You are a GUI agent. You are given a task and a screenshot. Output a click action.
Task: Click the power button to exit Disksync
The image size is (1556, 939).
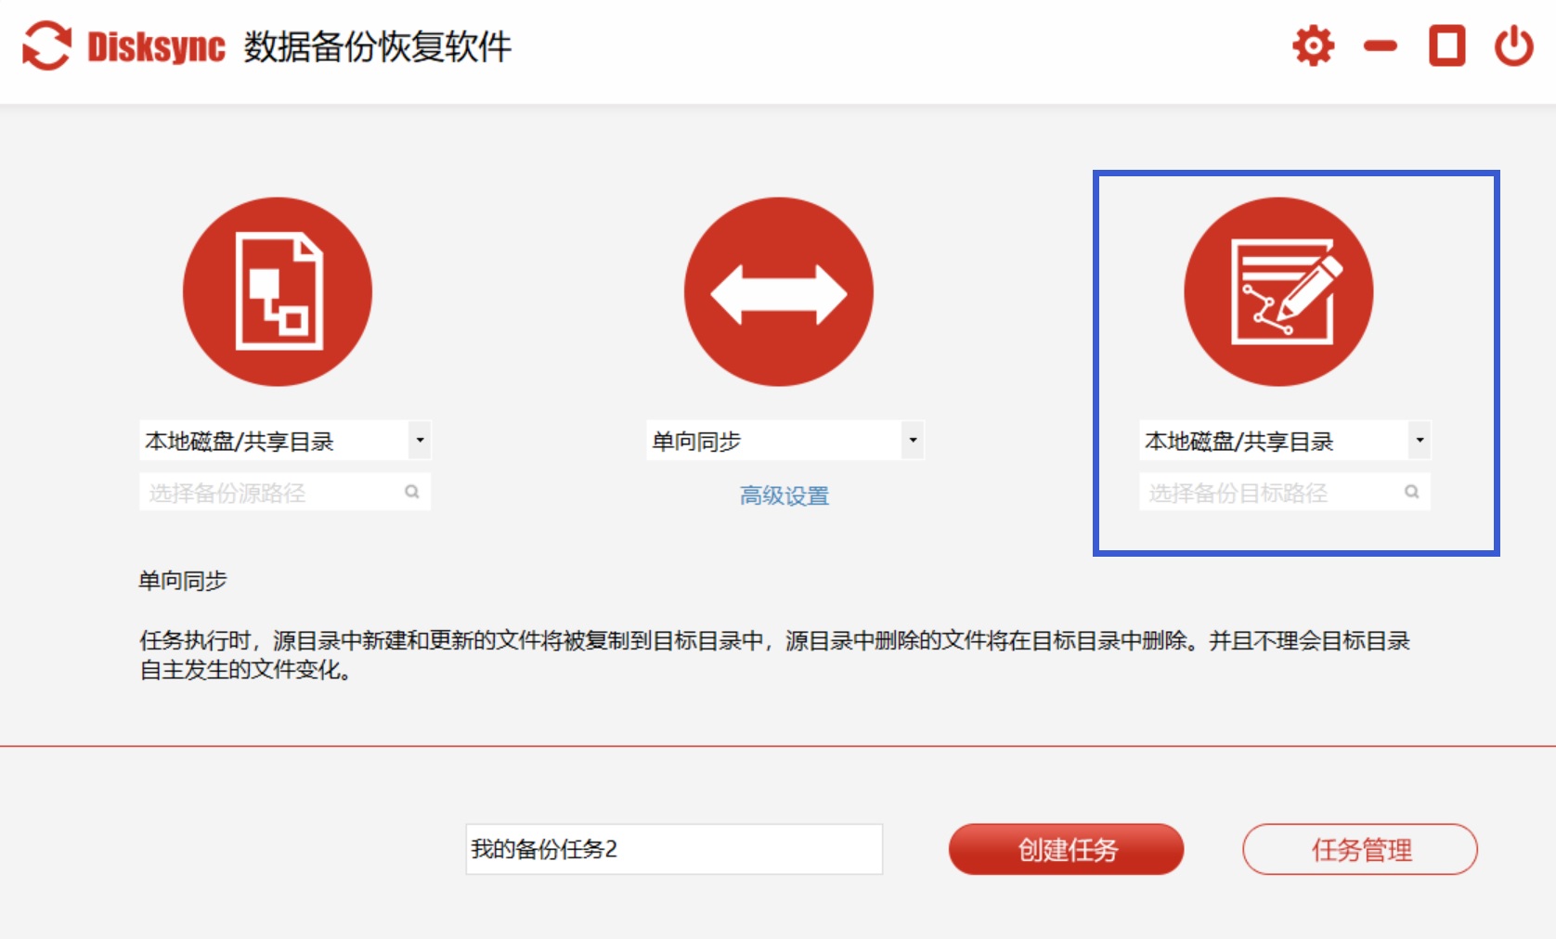click(x=1513, y=45)
